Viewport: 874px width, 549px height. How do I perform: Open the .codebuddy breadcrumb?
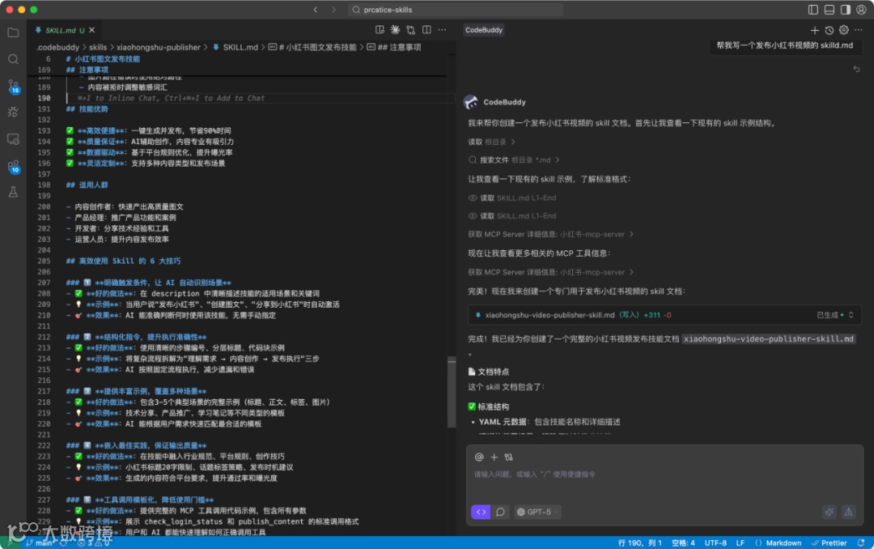click(x=58, y=48)
